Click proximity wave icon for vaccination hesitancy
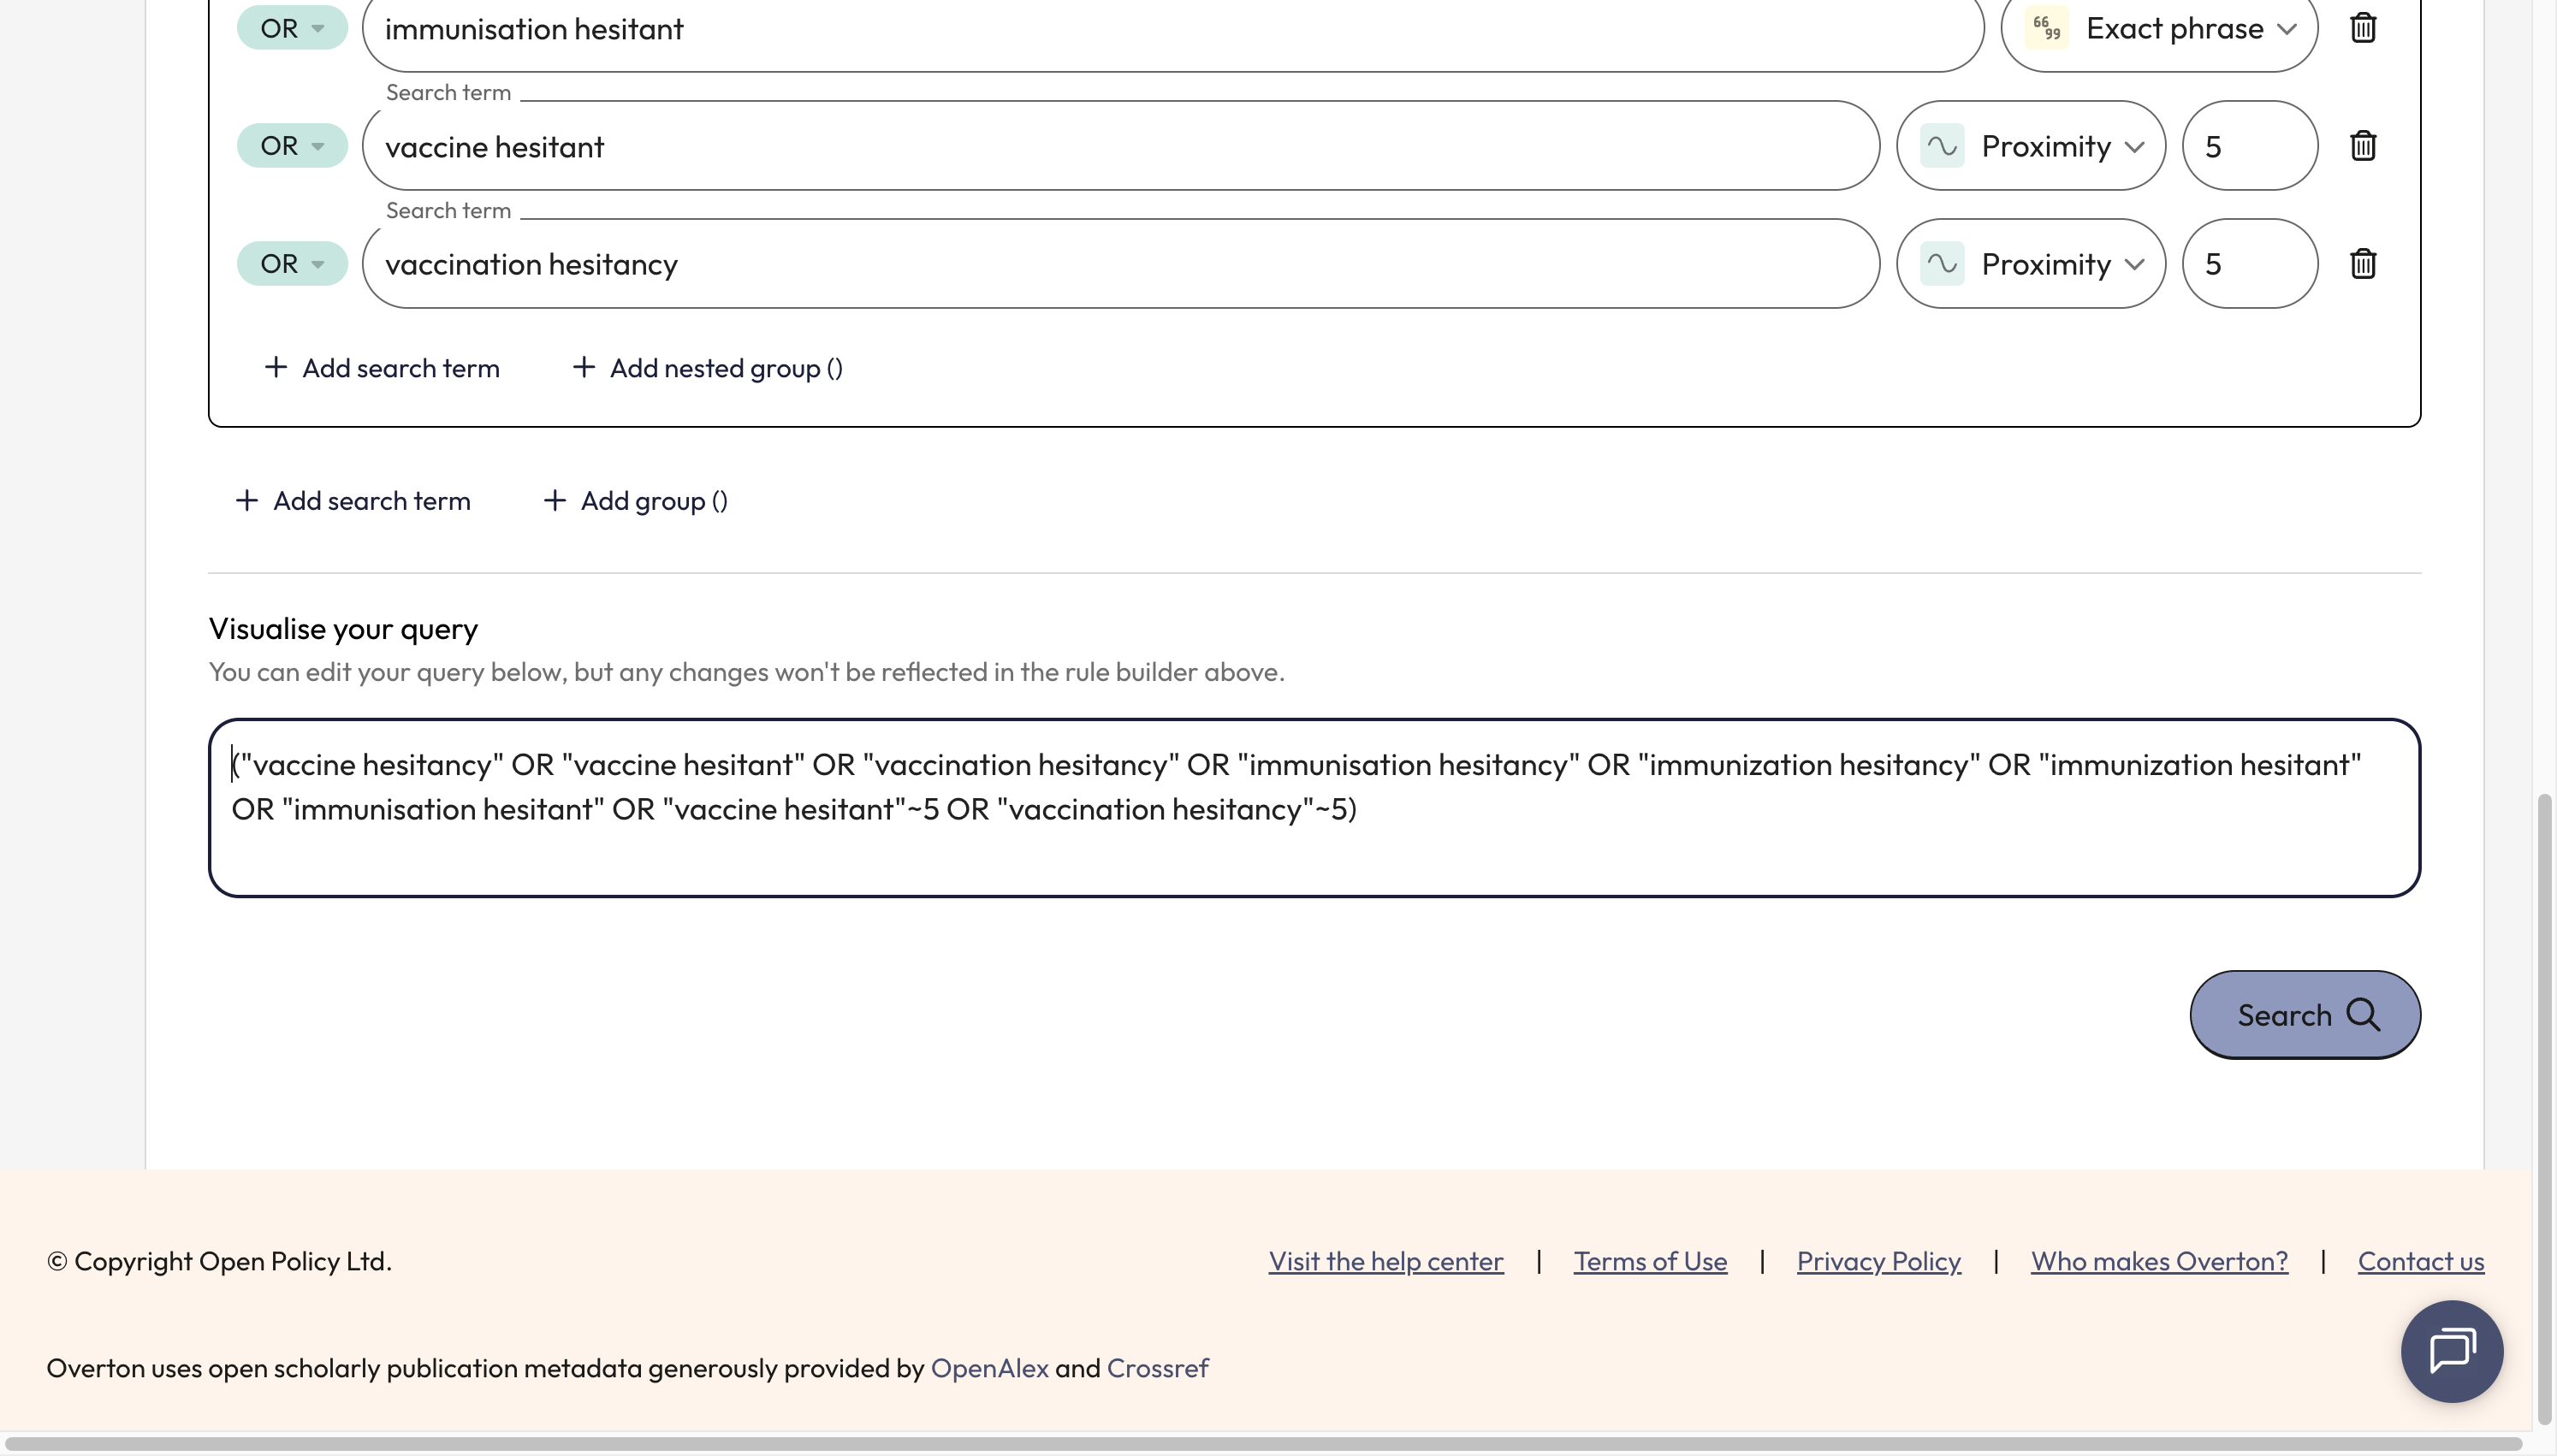Screen dimensions: 2557x1456 point(1941,263)
